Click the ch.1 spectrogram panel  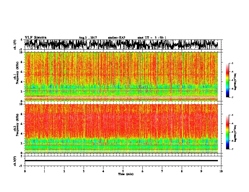coord(121,77)
